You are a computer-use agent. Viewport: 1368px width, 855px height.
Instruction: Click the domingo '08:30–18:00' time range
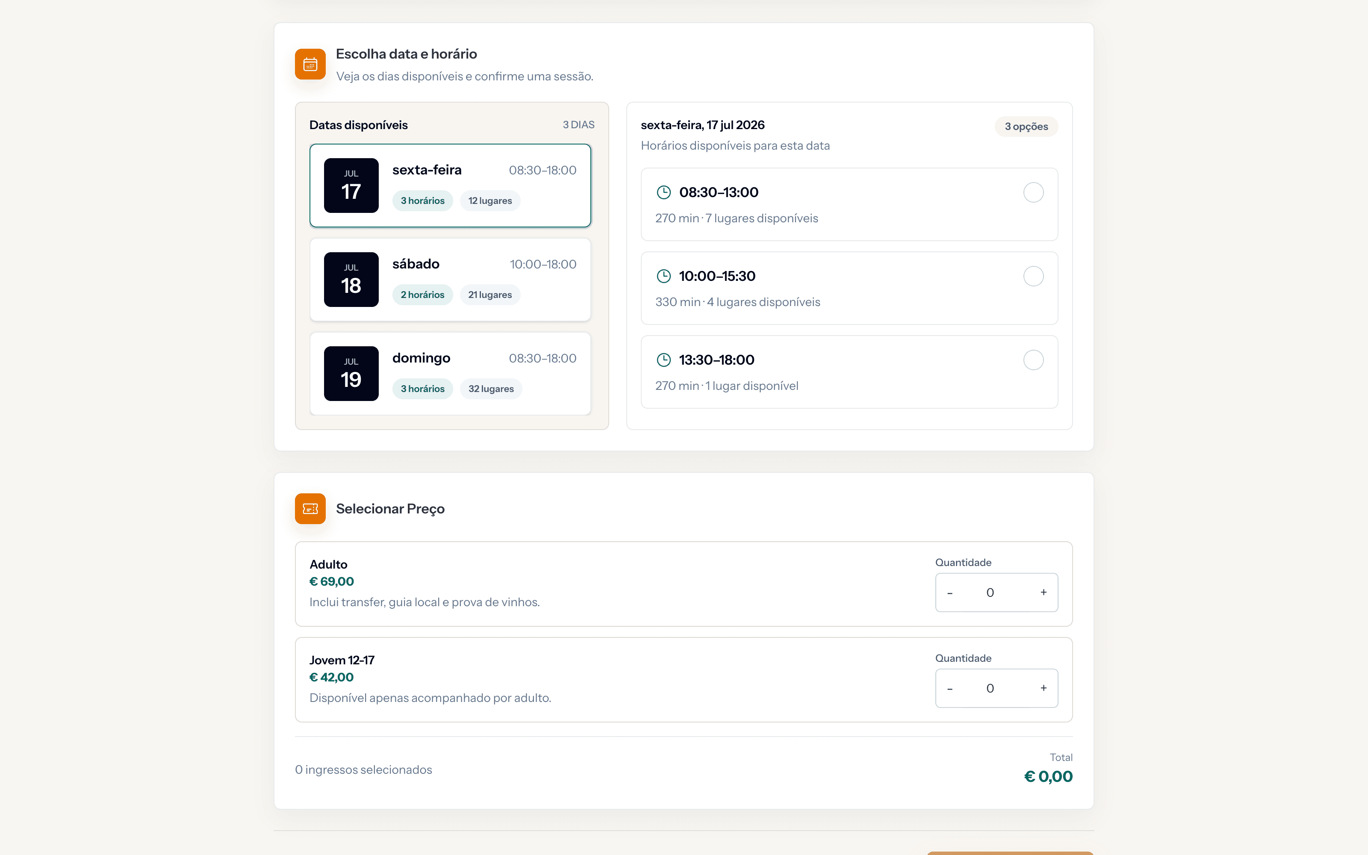[x=542, y=358]
